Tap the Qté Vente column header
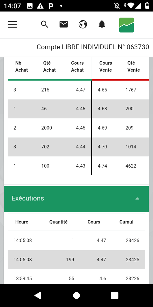Viewport: 153px width, 307px height. click(x=134, y=67)
